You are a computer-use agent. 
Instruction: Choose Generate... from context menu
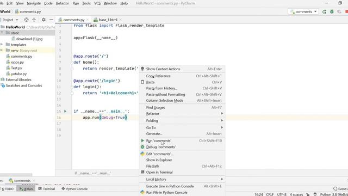[182, 134]
